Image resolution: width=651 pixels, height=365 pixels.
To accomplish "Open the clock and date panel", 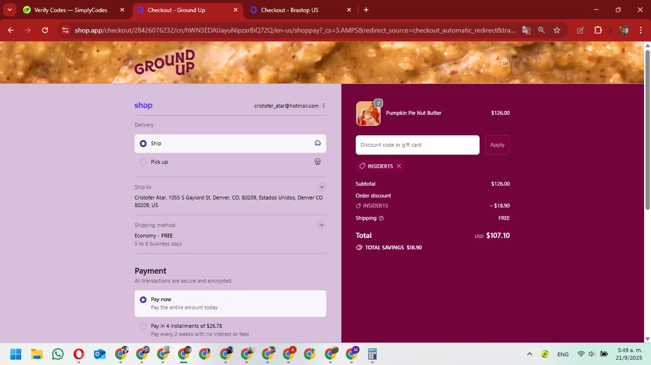I will point(629,354).
